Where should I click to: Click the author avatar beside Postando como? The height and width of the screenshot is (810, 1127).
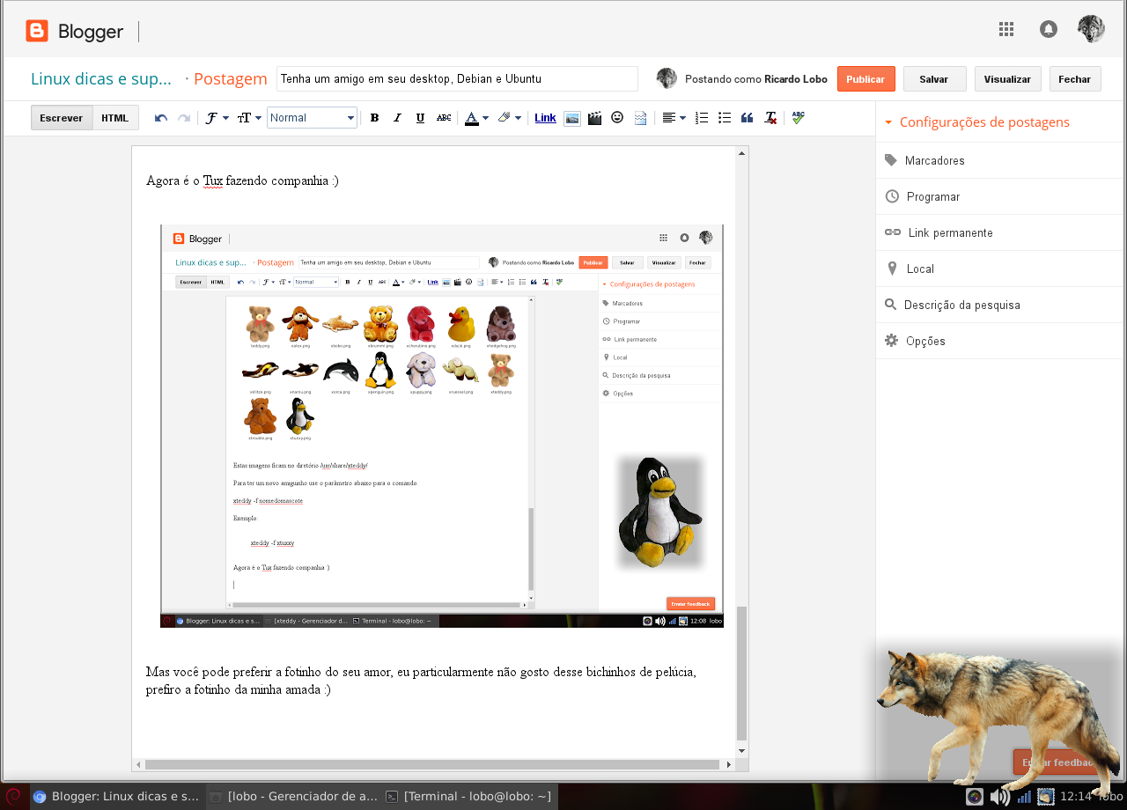pos(667,78)
